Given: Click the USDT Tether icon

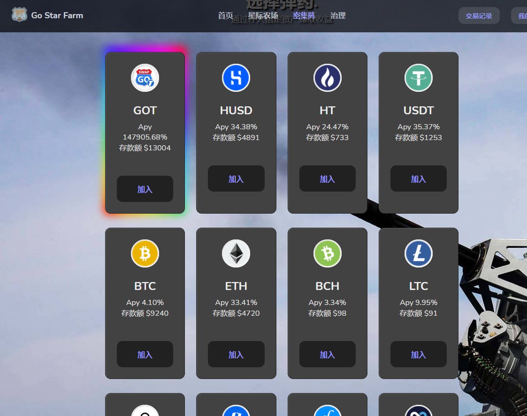Looking at the screenshot, I should coord(419,78).
